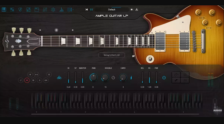
Task: Turn the PAN knob
Action: 93,78
